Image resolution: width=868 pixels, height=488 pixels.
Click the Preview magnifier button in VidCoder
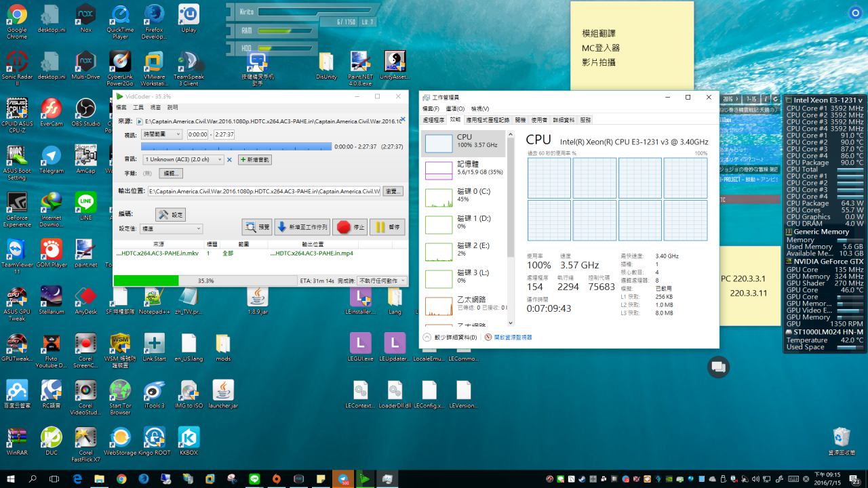click(257, 227)
